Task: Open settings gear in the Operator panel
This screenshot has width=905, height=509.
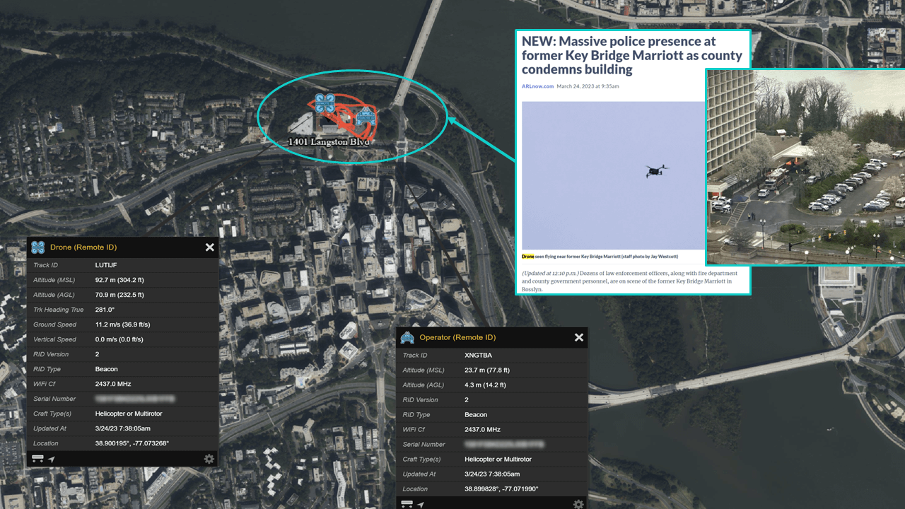Action: click(578, 503)
